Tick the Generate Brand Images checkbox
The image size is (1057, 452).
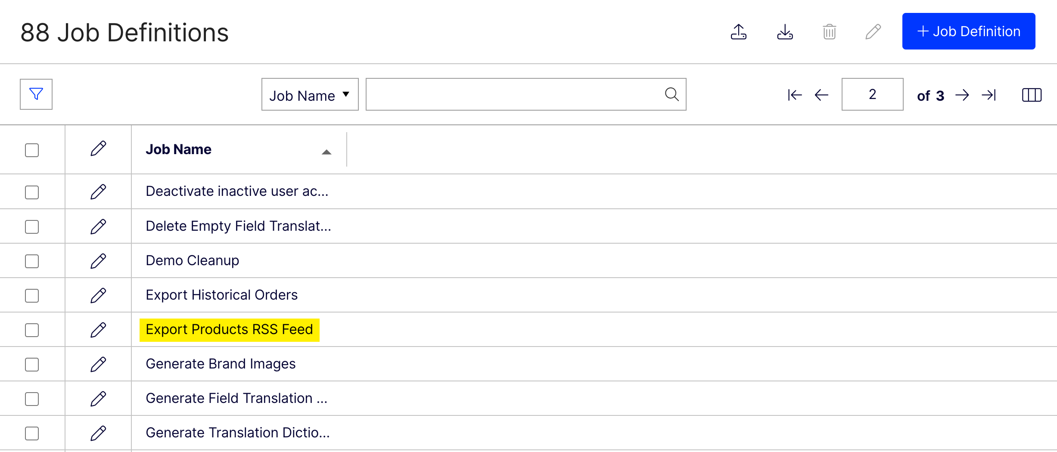coord(32,365)
